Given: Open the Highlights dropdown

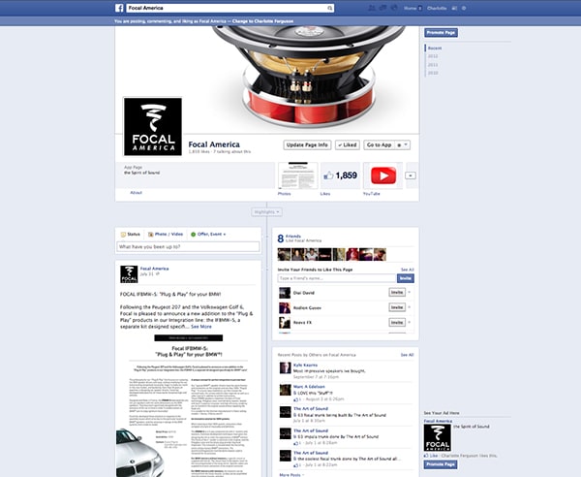Looking at the screenshot, I should point(266,211).
